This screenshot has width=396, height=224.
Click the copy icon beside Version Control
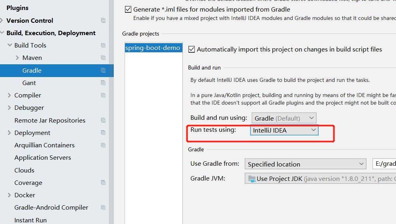(x=103, y=20)
